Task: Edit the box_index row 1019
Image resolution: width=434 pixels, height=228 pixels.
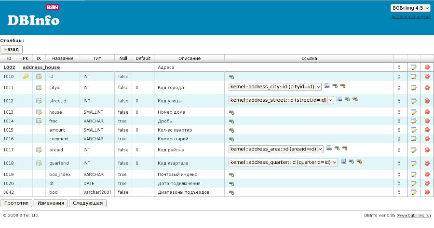Action: (414, 174)
